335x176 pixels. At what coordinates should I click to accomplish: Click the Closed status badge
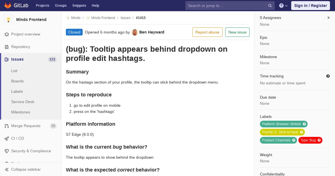pos(74,32)
